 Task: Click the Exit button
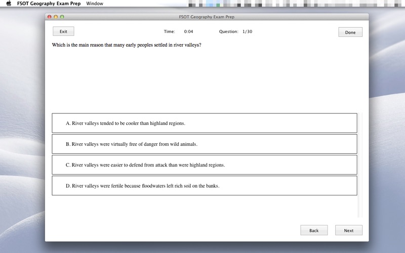coord(63,31)
